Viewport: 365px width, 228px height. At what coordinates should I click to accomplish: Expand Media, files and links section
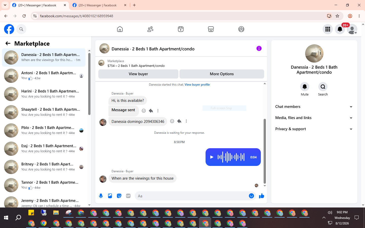tap(314, 118)
